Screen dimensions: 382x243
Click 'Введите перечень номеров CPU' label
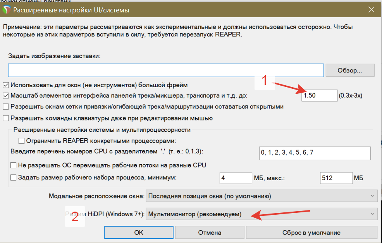(107, 152)
